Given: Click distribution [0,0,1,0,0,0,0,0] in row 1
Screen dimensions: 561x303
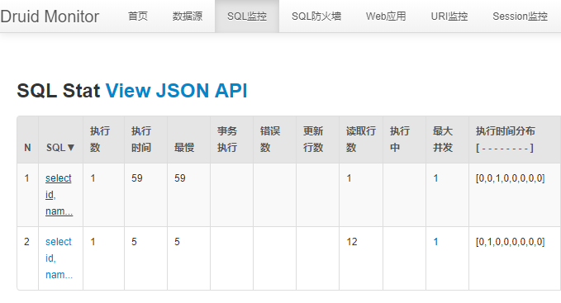Looking at the screenshot, I should tap(511, 178).
